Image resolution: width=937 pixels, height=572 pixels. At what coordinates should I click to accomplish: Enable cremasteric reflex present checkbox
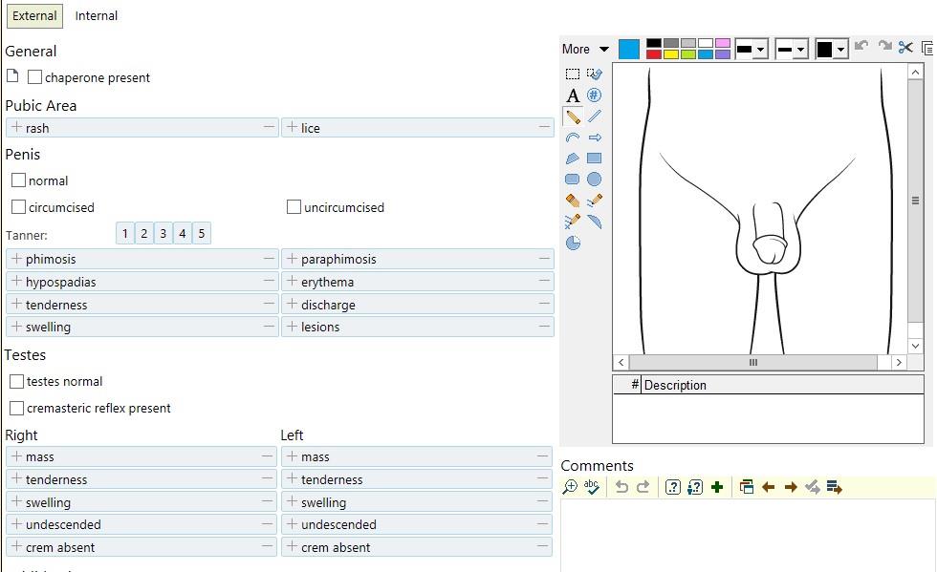pyautogui.click(x=17, y=408)
